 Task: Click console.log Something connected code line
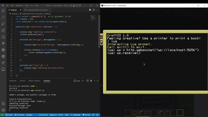38,32
